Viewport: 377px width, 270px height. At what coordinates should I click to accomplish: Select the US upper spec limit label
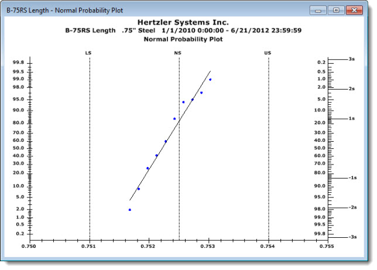[x=268, y=53]
